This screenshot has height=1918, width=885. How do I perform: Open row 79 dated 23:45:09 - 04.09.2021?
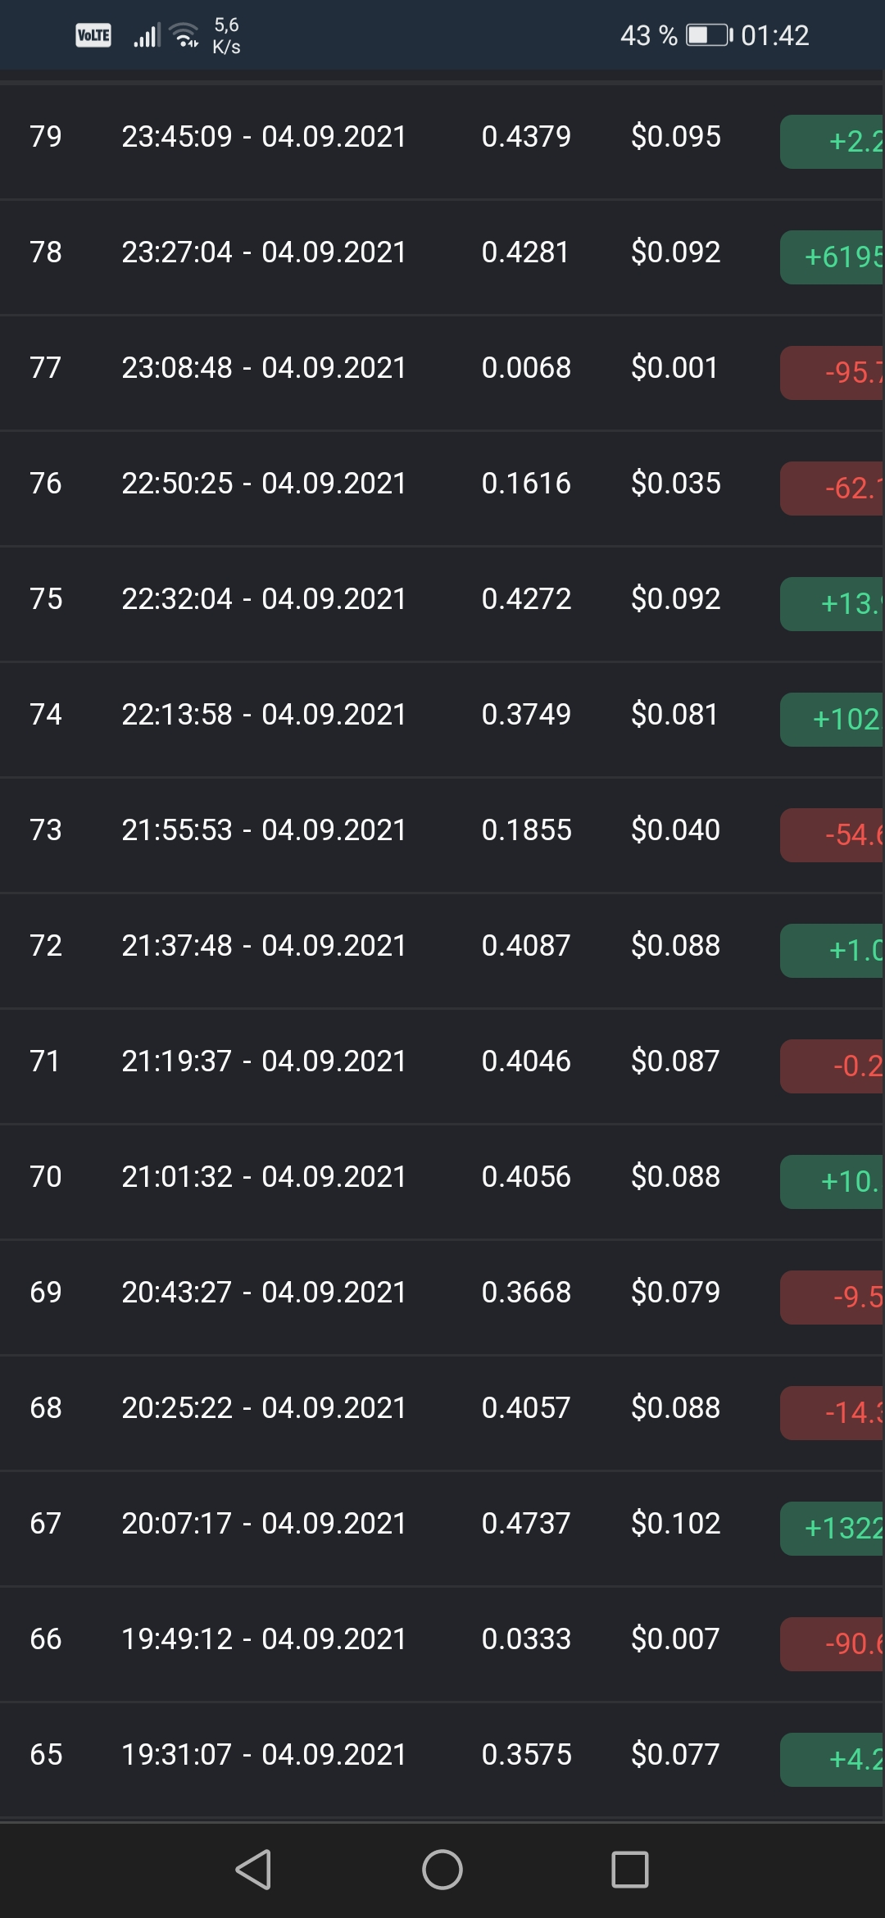(x=442, y=136)
